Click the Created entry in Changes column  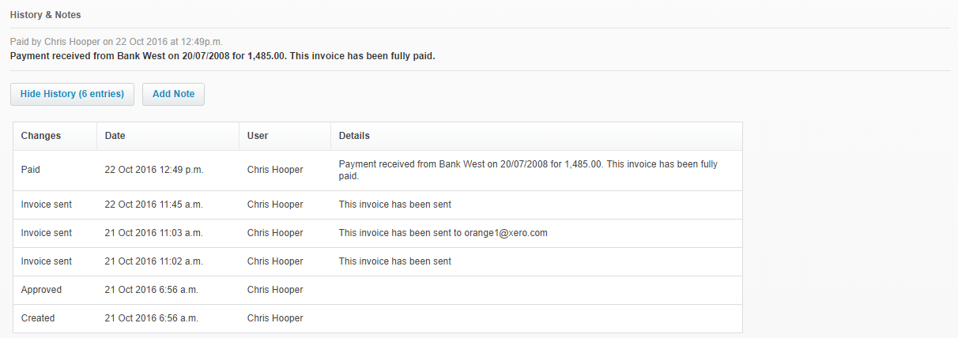point(38,318)
